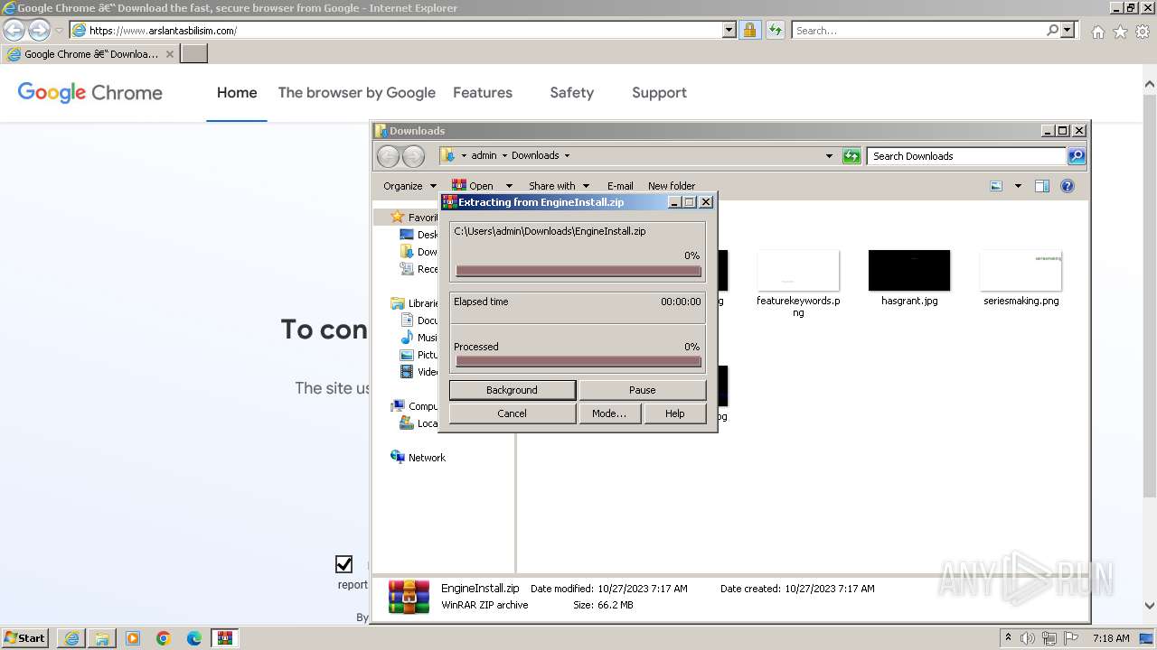Viewport: 1157px width, 650px height.
Task: Toggle the preview pane icon
Action: point(1042,186)
